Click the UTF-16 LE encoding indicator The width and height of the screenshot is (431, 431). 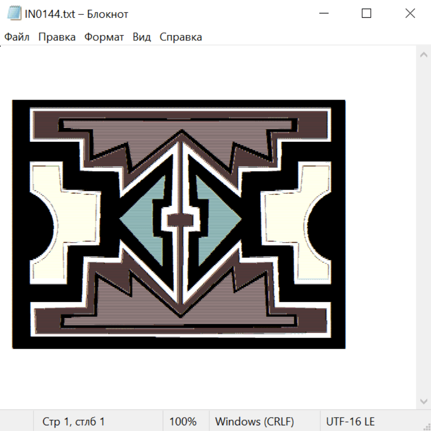click(350, 421)
